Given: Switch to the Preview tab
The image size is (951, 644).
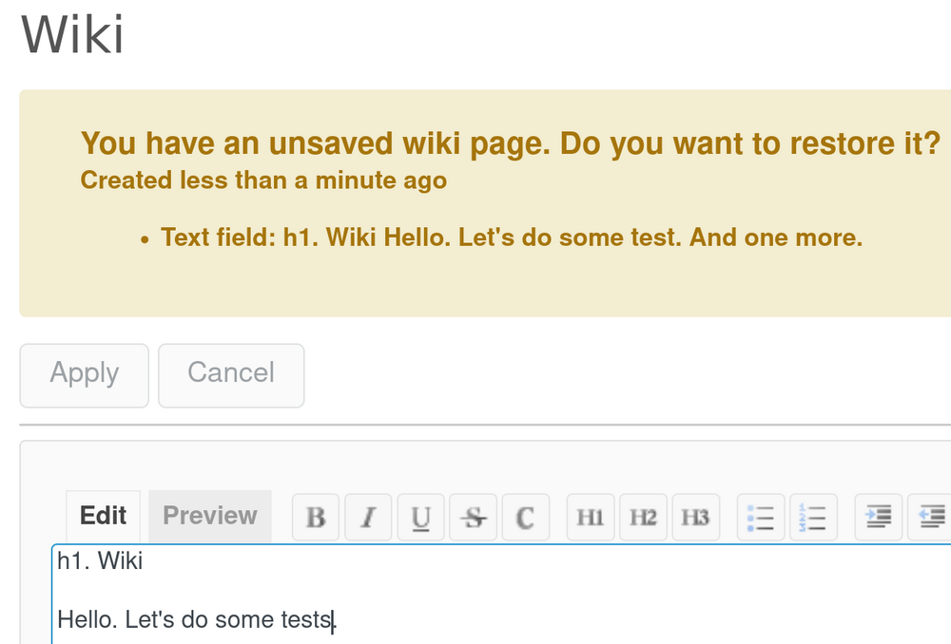Looking at the screenshot, I should [x=209, y=516].
